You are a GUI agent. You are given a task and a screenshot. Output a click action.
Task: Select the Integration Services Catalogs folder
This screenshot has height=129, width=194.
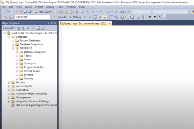(x=32, y=101)
